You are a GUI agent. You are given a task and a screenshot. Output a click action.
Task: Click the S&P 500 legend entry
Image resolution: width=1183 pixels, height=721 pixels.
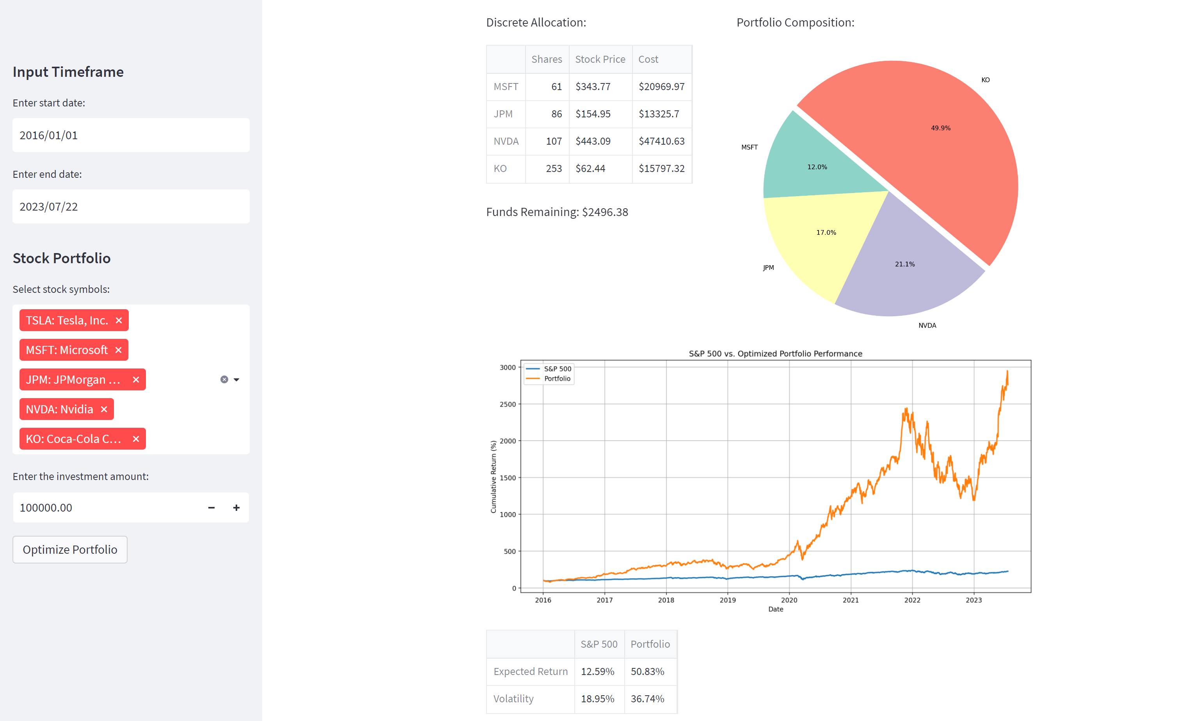549,369
